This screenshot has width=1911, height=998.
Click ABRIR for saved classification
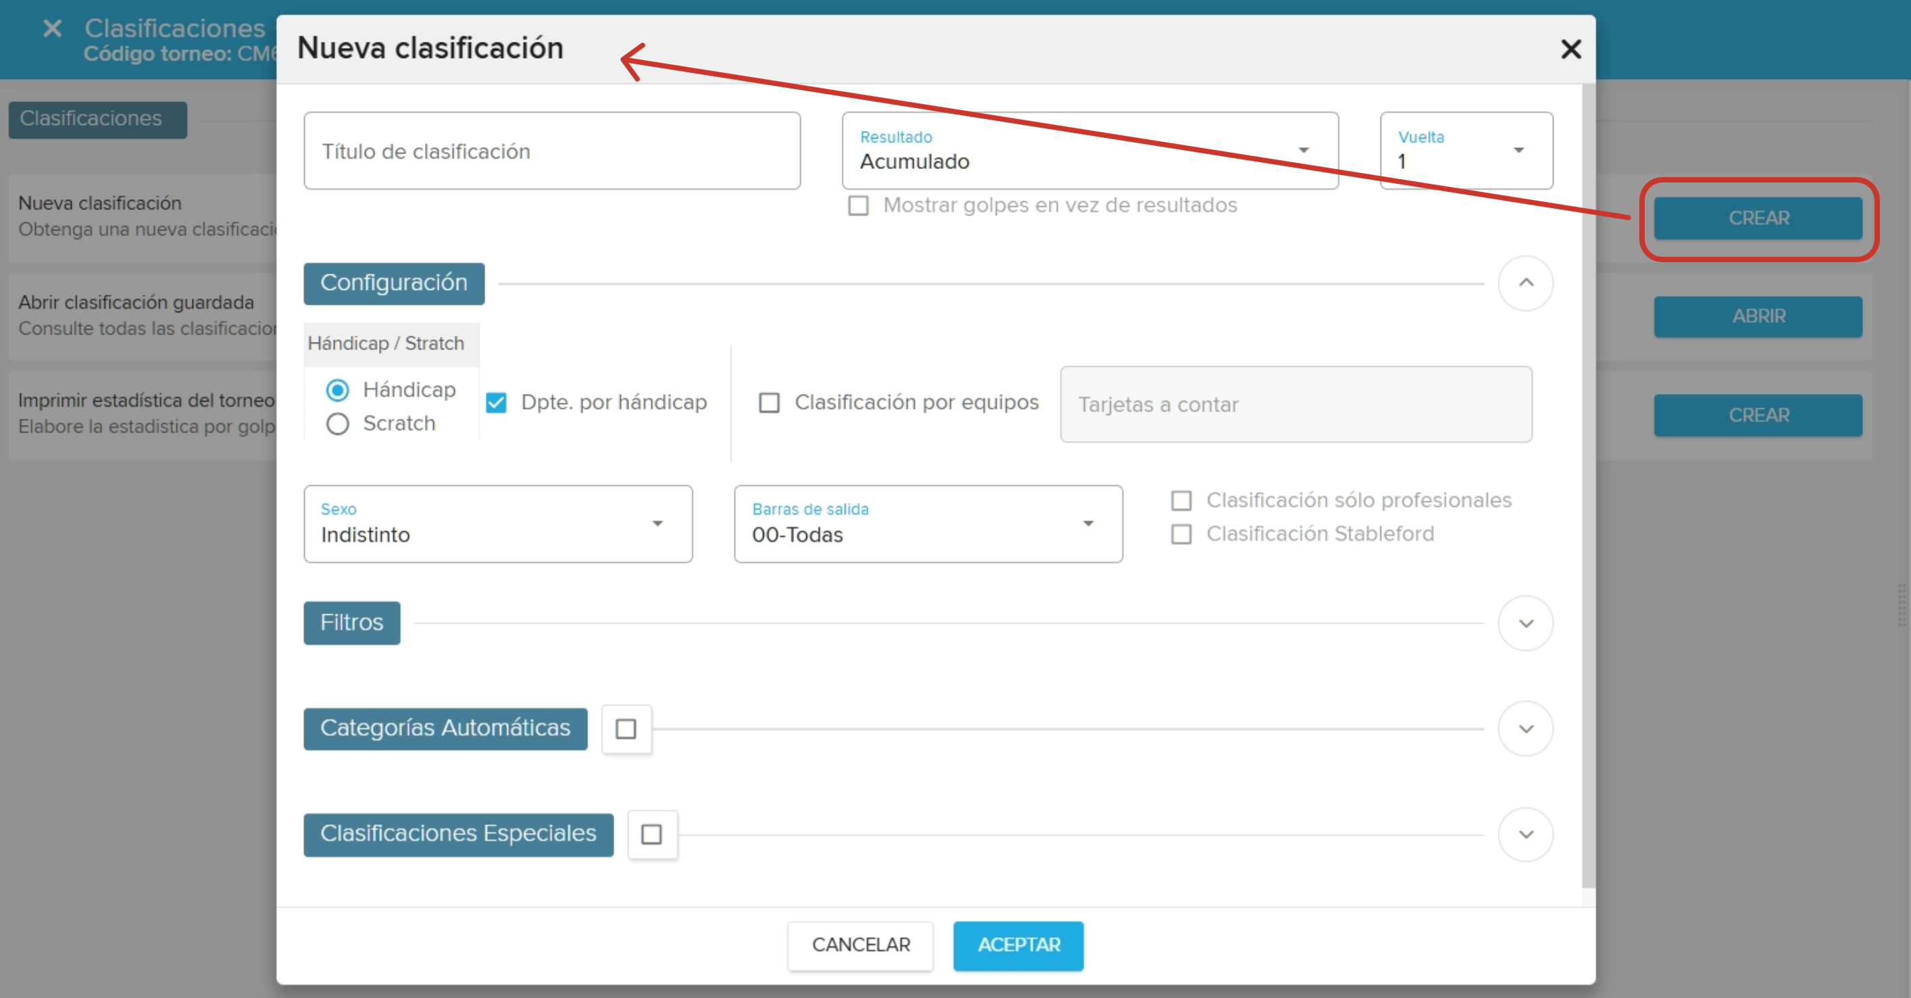point(1758,317)
